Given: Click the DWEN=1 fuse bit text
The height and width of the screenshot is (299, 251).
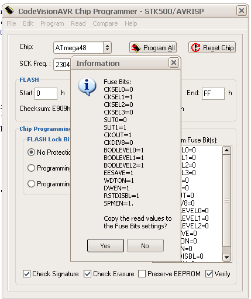Looking at the screenshot, I should tap(116, 188).
